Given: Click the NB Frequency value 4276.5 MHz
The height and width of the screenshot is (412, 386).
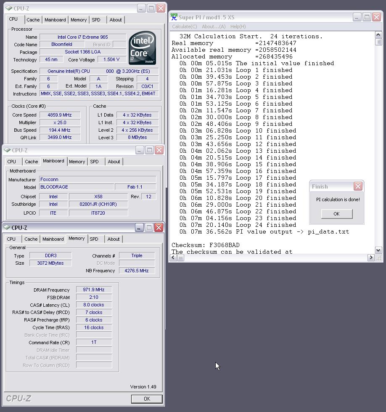Looking at the screenshot, I should (x=137, y=271).
